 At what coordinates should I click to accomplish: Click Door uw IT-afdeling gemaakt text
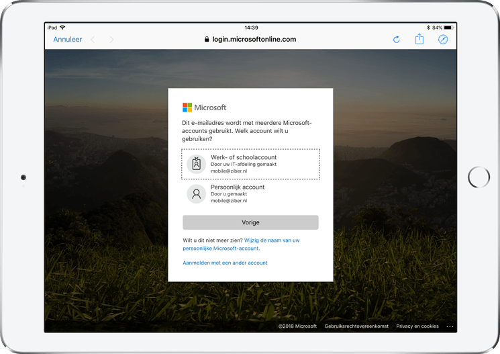[244, 165]
